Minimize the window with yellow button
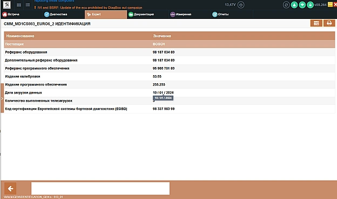 point(330,4)
